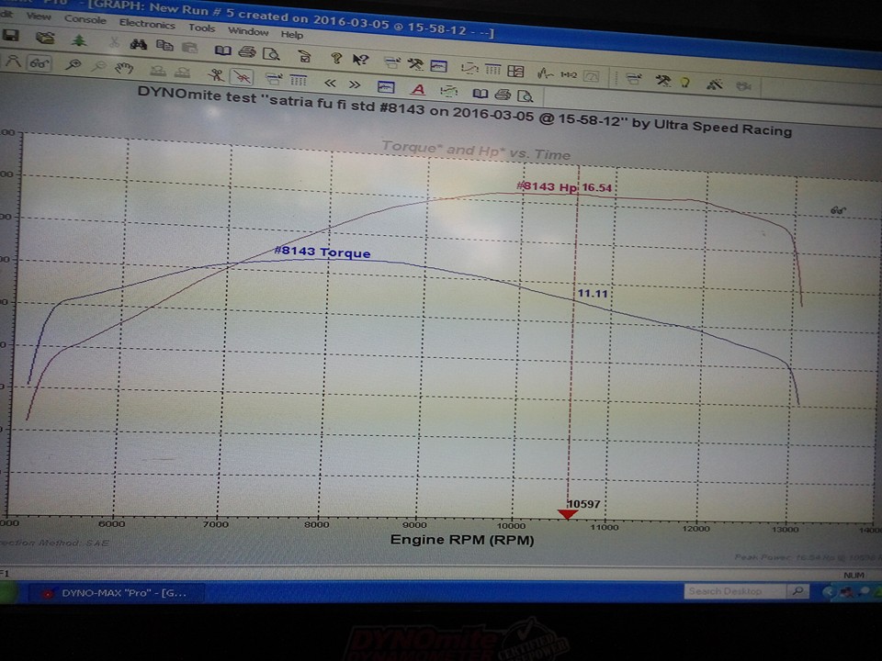Click the red cursor marker at 10597 RPM
Screen dimensions: 882x661
click(x=568, y=514)
